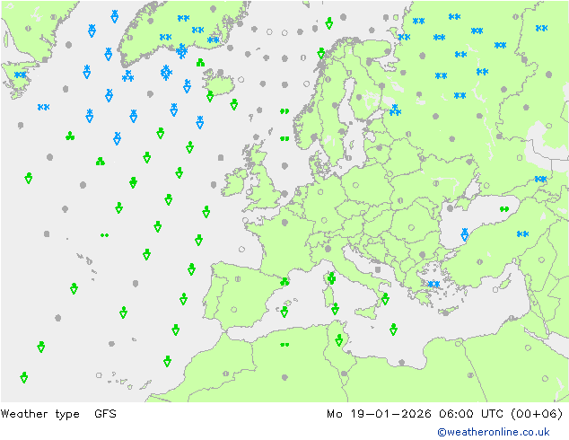
Task: Click open circle marker over central Spain
Action: 234,310
